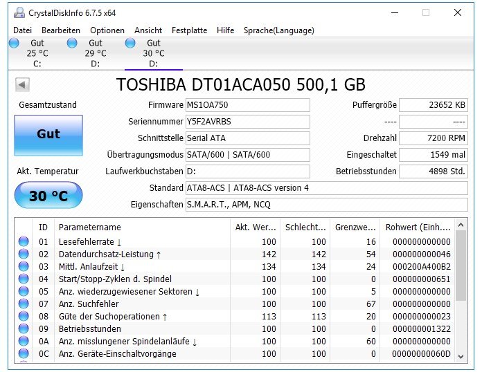
Task: Click blue health orb of drive C:
Action: tap(14, 43)
